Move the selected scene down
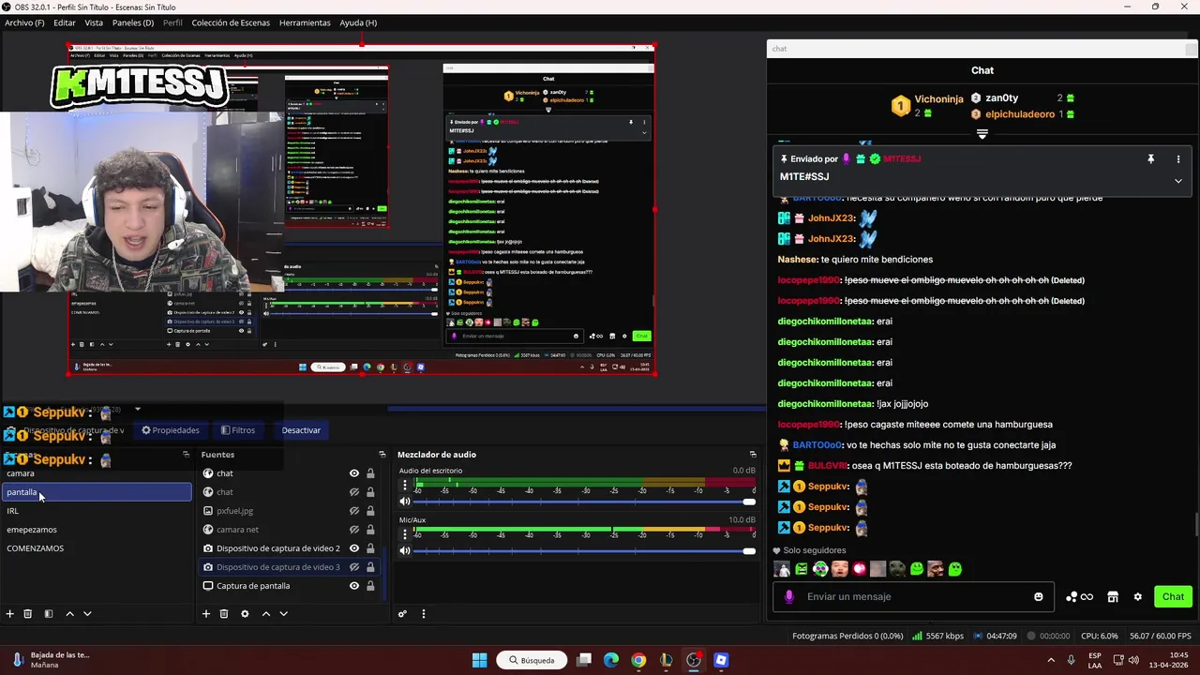Screen dimensions: 1200x675 tap(87, 614)
